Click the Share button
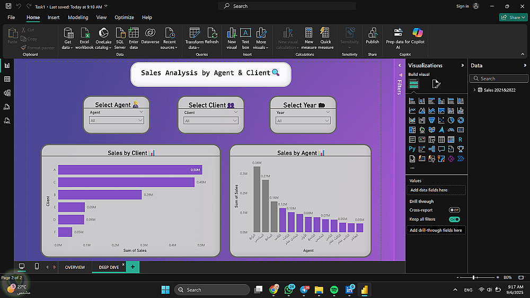530x298 pixels. pos(513,17)
